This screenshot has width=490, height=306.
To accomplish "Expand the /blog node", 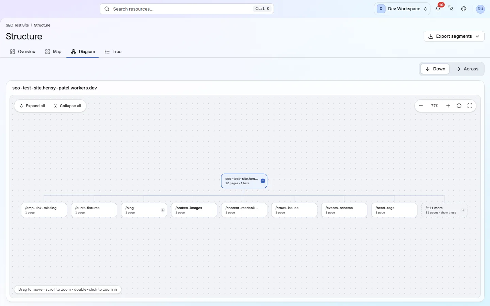I will (x=163, y=210).
